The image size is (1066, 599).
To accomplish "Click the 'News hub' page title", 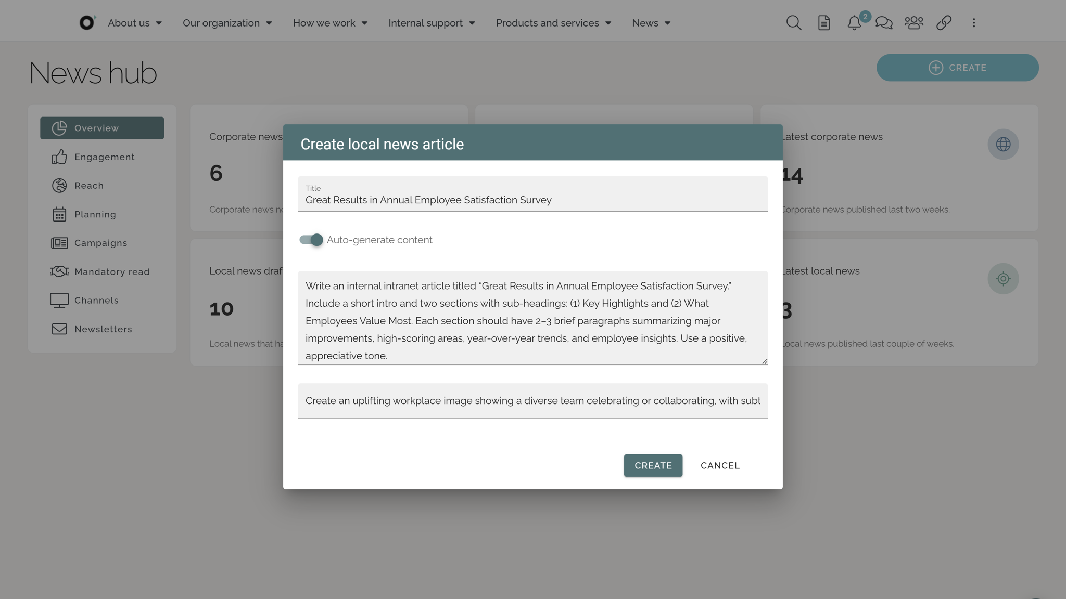I will pyautogui.click(x=93, y=73).
